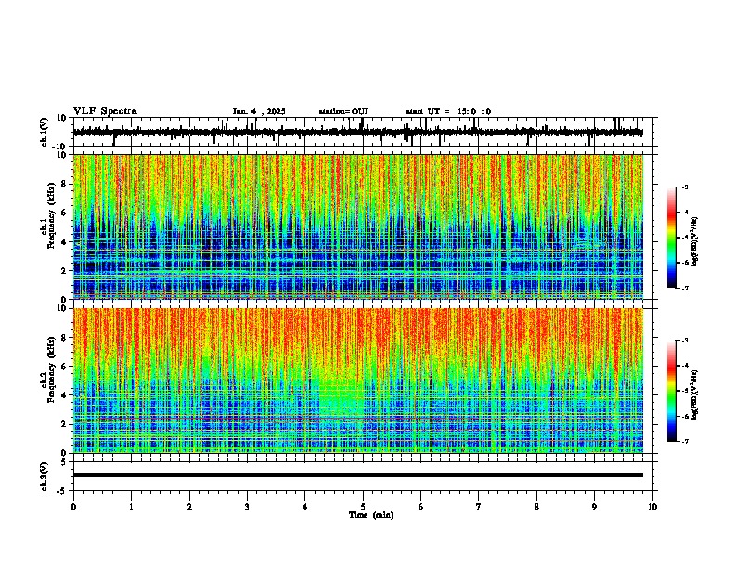Click the ch.1 "Frequency (kHz)" axis label
735x568 pixels.
tap(51, 214)
